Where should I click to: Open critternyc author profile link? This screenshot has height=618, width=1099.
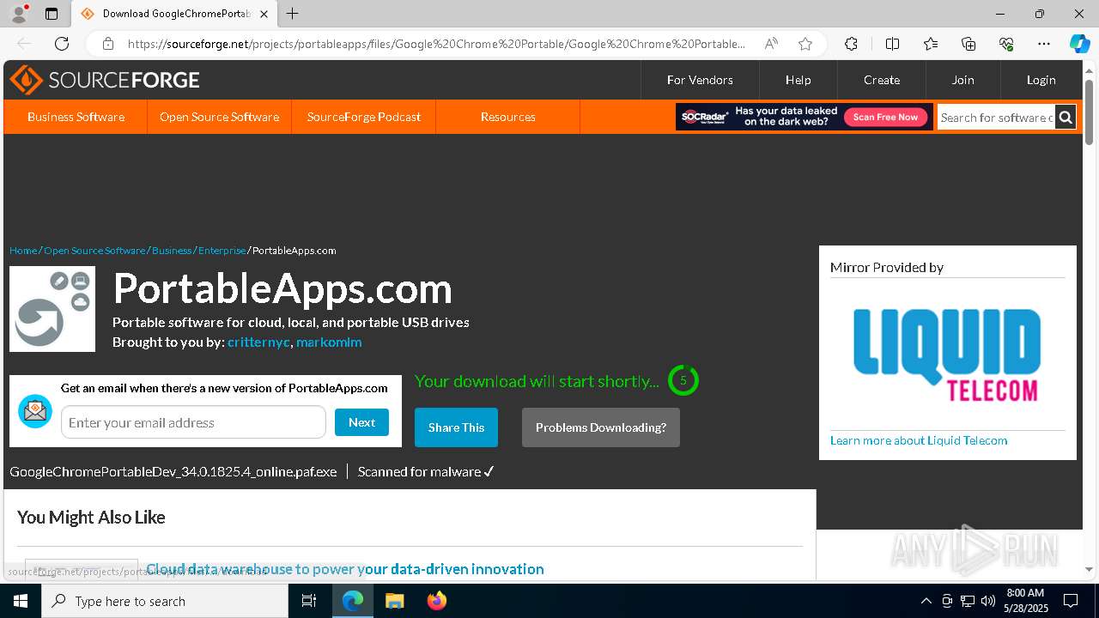pos(258,342)
